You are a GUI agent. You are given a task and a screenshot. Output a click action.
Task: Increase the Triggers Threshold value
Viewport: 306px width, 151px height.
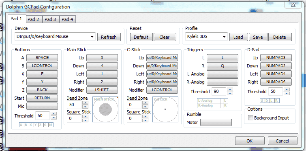230,90
